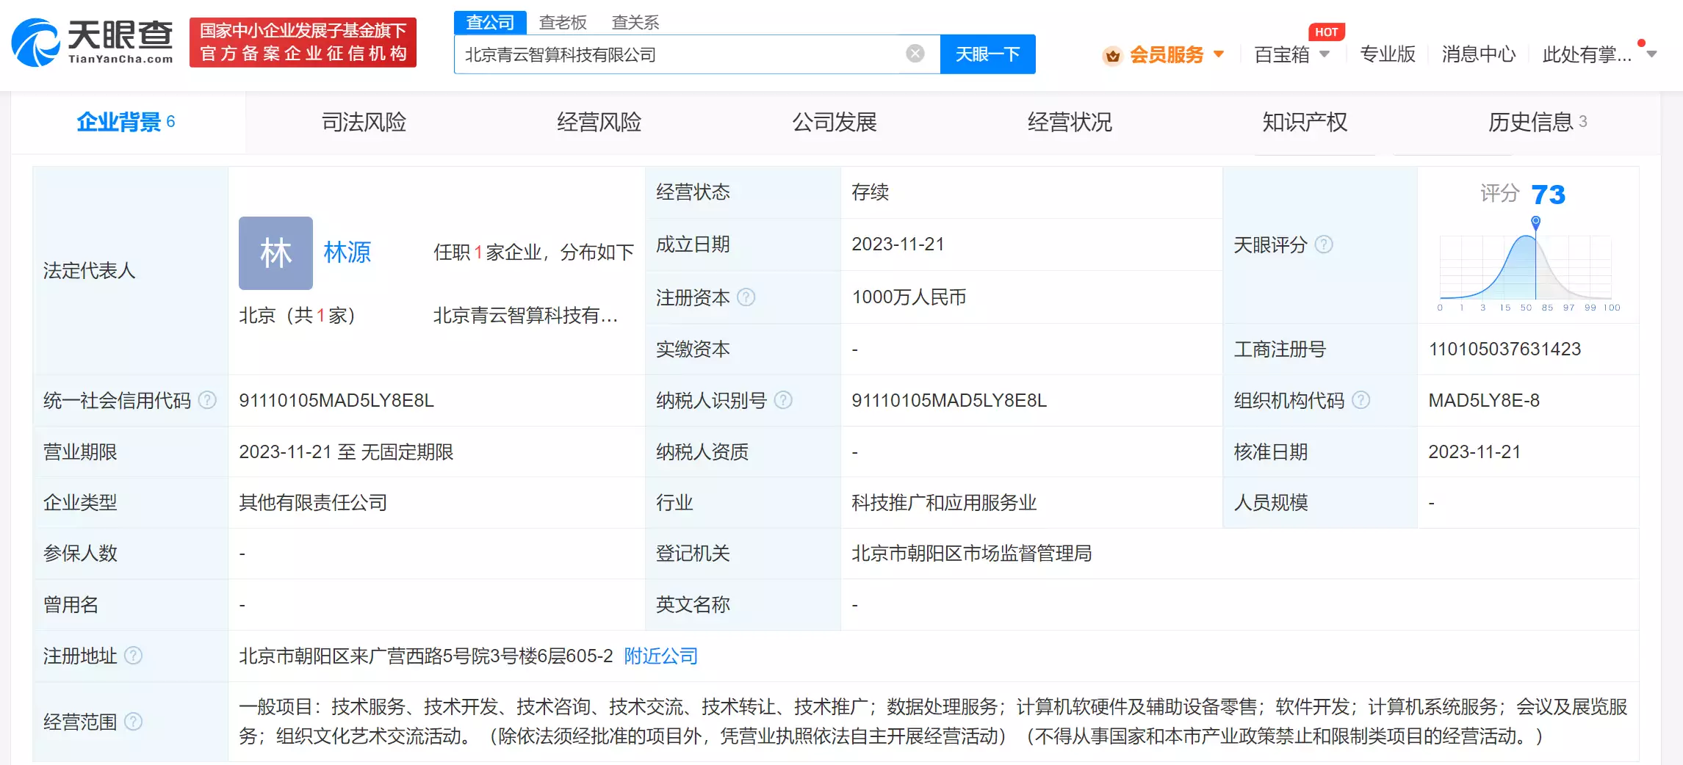Click the 会员服务 crown icon

[1113, 55]
